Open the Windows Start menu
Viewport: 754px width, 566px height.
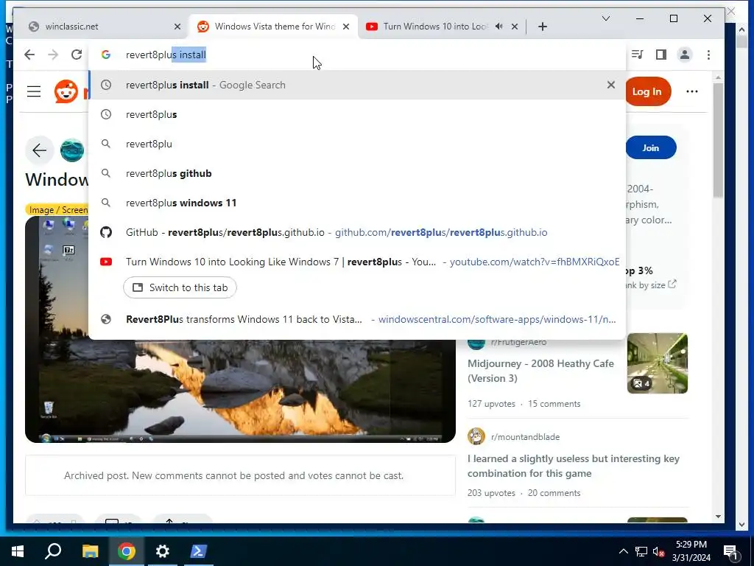(x=18, y=551)
